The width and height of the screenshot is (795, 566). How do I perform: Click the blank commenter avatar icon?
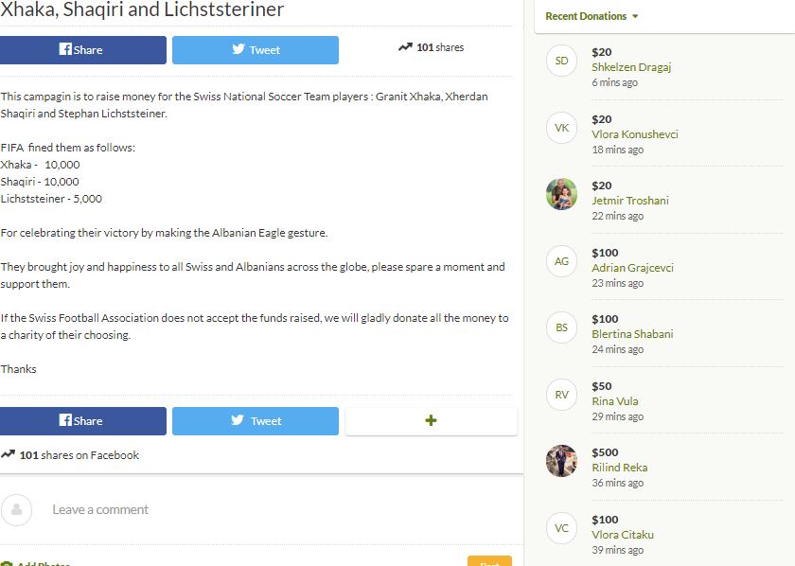[x=17, y=509]
